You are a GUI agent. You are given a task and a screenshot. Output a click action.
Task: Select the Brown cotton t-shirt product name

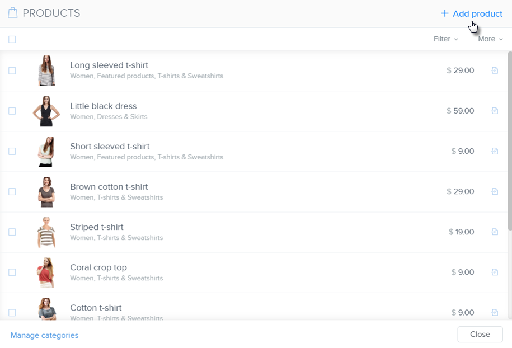point(109,187)
